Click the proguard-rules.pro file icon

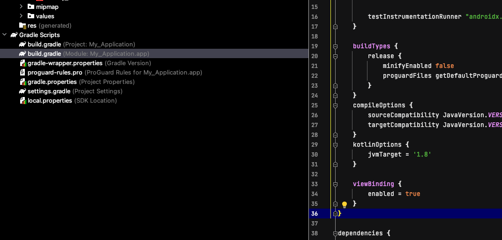pyautogui.click(x=22, y=72)
